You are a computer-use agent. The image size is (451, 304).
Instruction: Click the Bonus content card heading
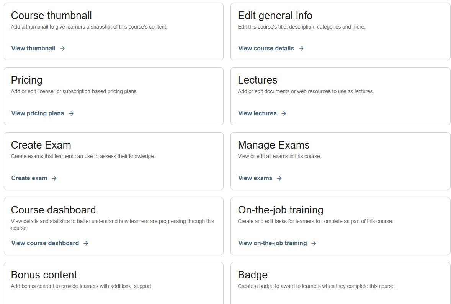44,275
